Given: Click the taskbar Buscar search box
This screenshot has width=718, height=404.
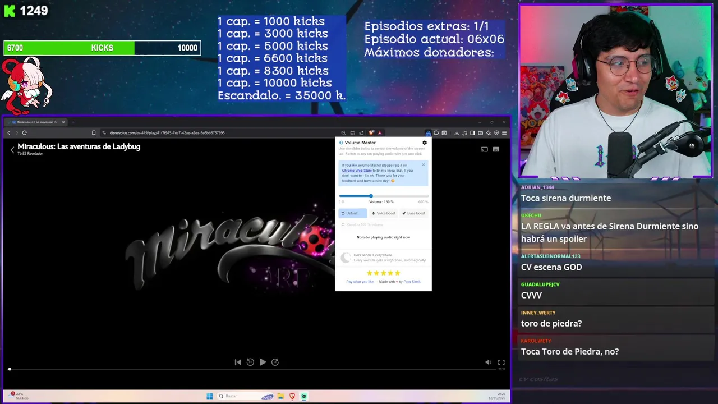Looking at the screenshot, I should [245, 396].
